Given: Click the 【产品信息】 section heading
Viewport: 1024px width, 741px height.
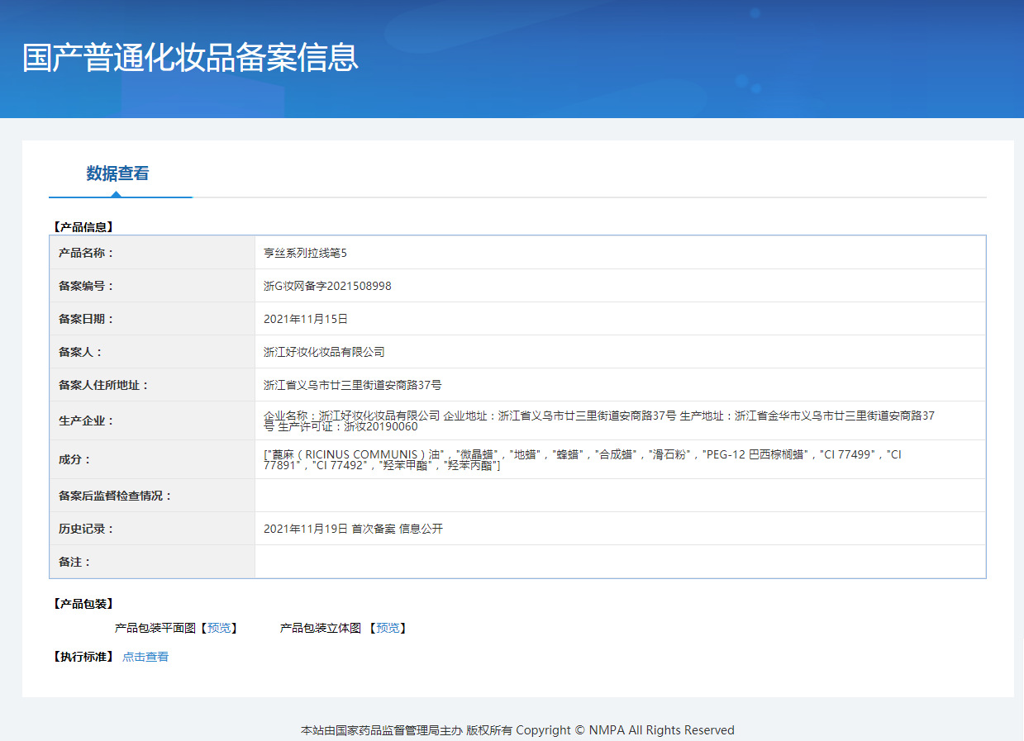Looking at the screenshot, I should coord(83,226).
